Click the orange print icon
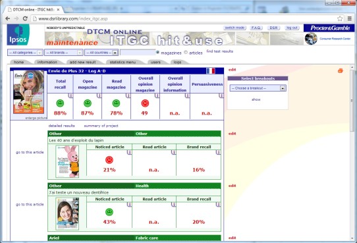 (340, 70)
